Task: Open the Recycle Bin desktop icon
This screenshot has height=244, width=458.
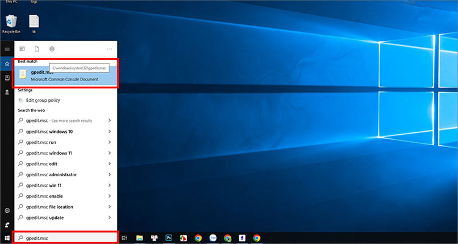Action: pos(12,24)
